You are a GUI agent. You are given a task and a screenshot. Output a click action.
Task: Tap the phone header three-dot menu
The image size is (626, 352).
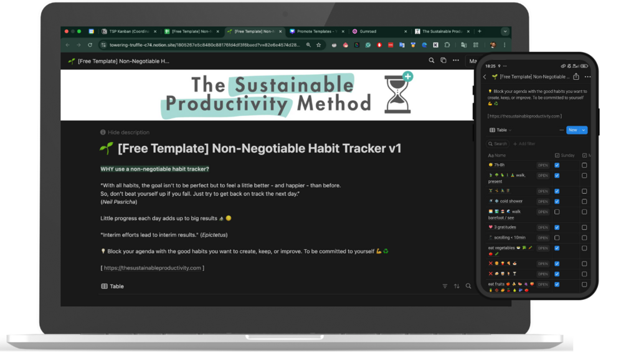[587, 77]
